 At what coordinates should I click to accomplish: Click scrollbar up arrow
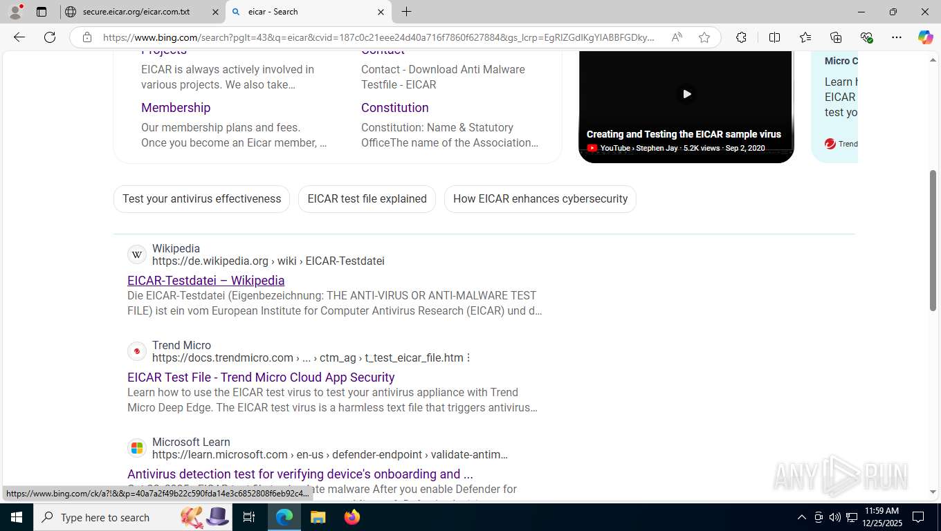933,60
